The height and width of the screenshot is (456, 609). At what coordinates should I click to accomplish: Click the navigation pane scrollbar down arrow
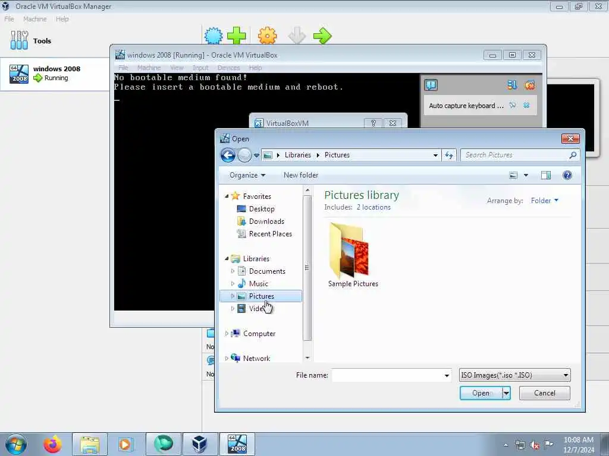tap(307, 358)
